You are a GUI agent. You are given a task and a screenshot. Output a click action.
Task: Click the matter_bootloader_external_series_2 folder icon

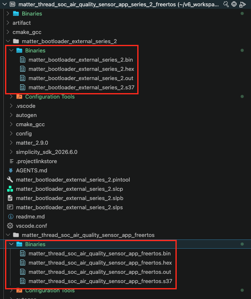(16, 41)
